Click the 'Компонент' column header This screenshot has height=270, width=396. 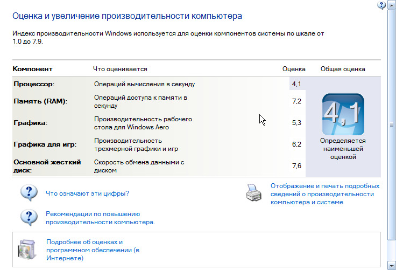tap(32, 69)
